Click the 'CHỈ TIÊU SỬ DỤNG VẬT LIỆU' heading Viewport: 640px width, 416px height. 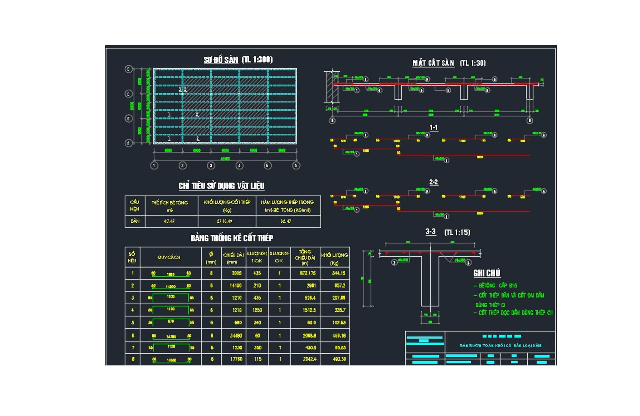pyautogui.click(x=221, y=186)
